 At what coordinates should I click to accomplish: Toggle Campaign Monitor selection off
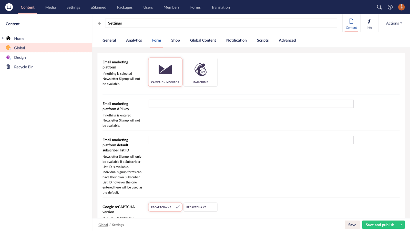coord(165,72)
